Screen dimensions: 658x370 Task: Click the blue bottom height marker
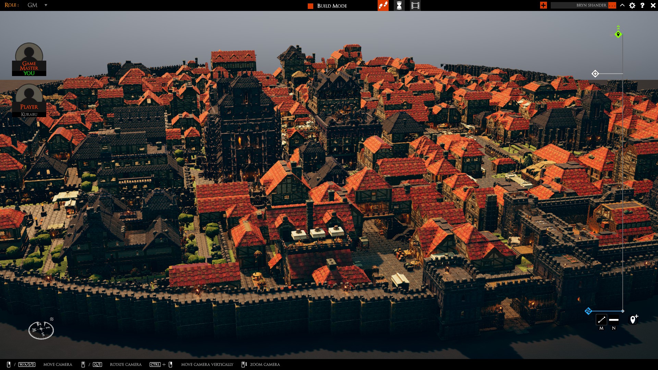tap(588, 311)
